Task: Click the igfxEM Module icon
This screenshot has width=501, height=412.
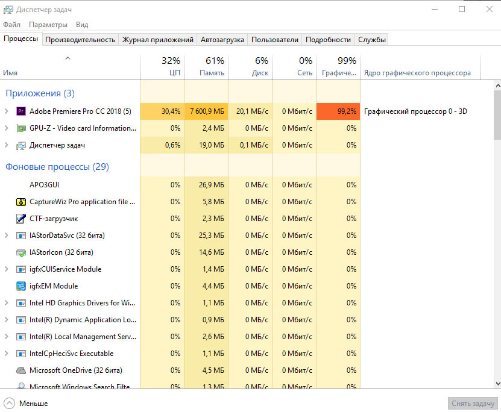Action: pyautogui.click(x=20, y=286)
